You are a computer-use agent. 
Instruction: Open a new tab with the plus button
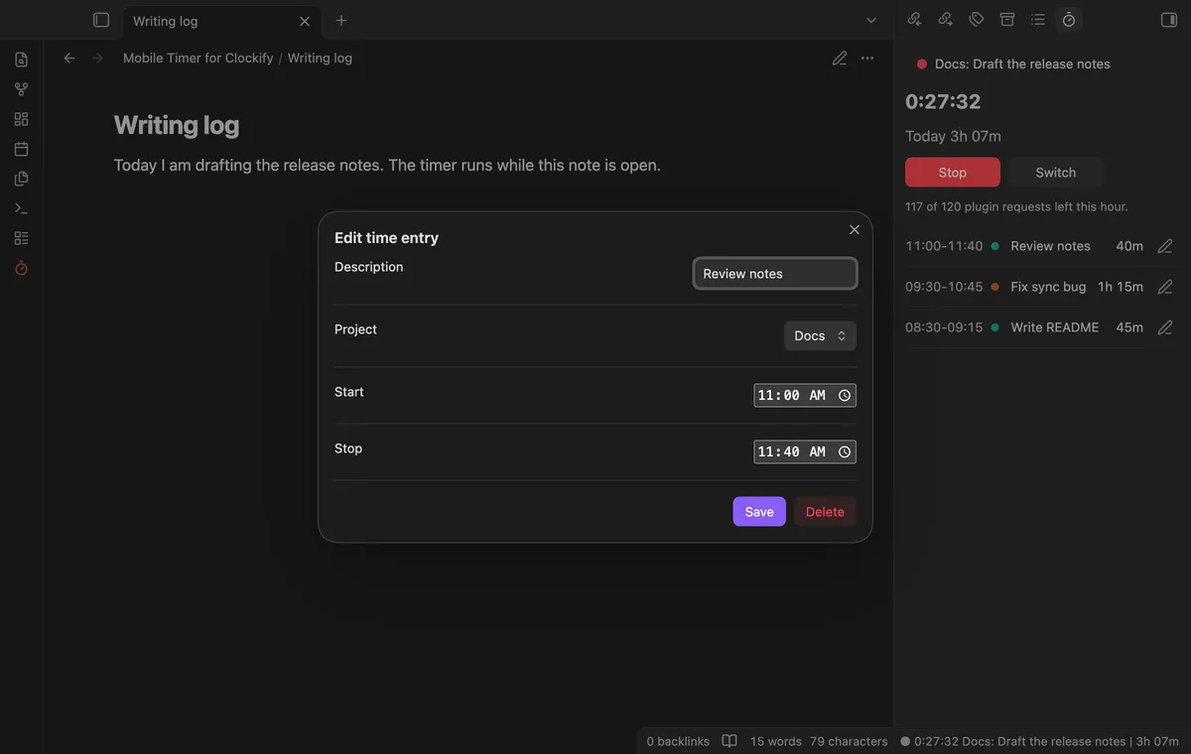pyautogui.click(x=341, y=20)
